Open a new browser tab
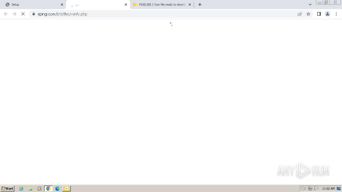The height and width of the screenshot is (192, 342). [200, 5]
